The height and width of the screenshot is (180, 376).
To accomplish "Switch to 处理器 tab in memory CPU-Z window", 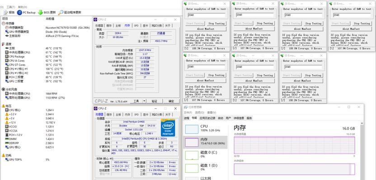I will coord(99,26).
